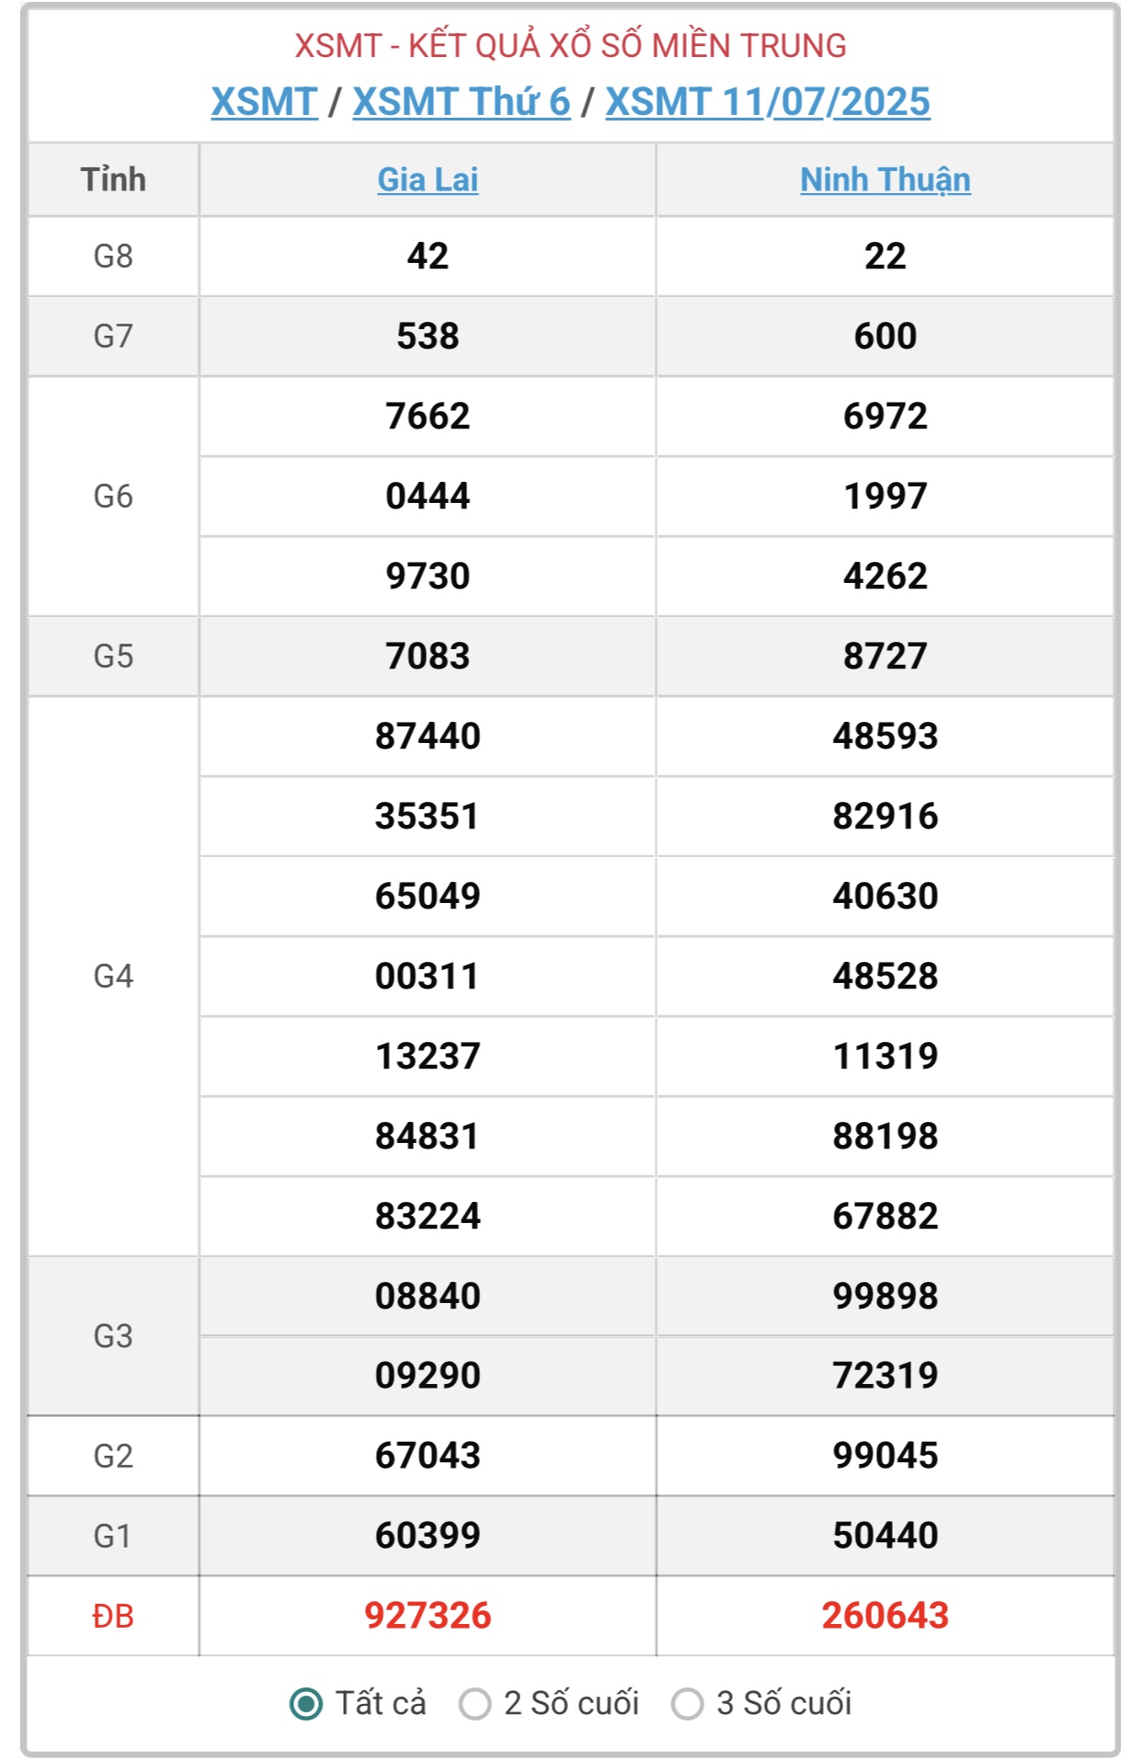This screenshot has height=1761, width=1142.
Task: Open the XSMT breadcrumb link
Action: coord(264,102)
